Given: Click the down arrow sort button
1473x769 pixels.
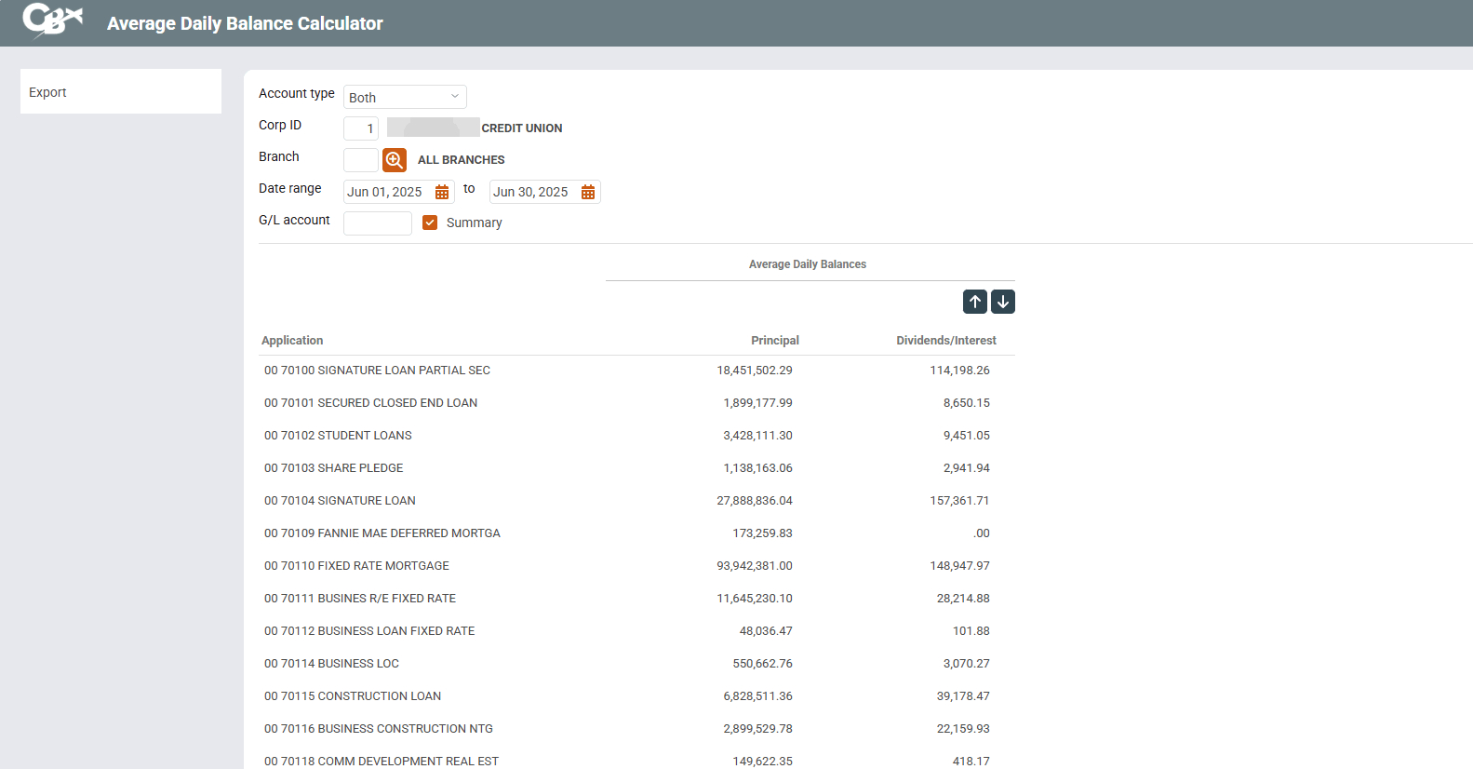Looking at the screenshot, I should 1003,302.
